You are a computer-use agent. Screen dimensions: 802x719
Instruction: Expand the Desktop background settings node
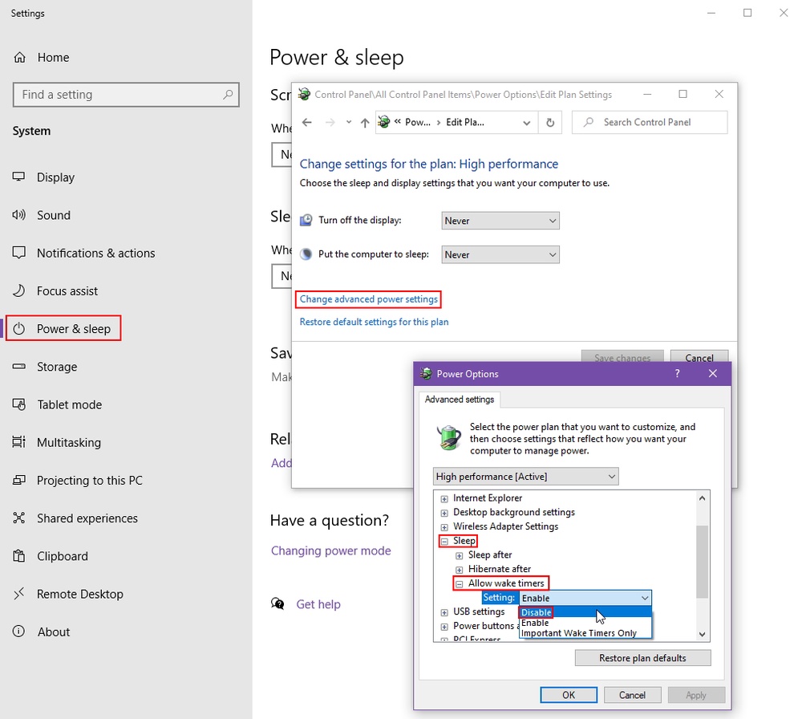tap(444, 513)
